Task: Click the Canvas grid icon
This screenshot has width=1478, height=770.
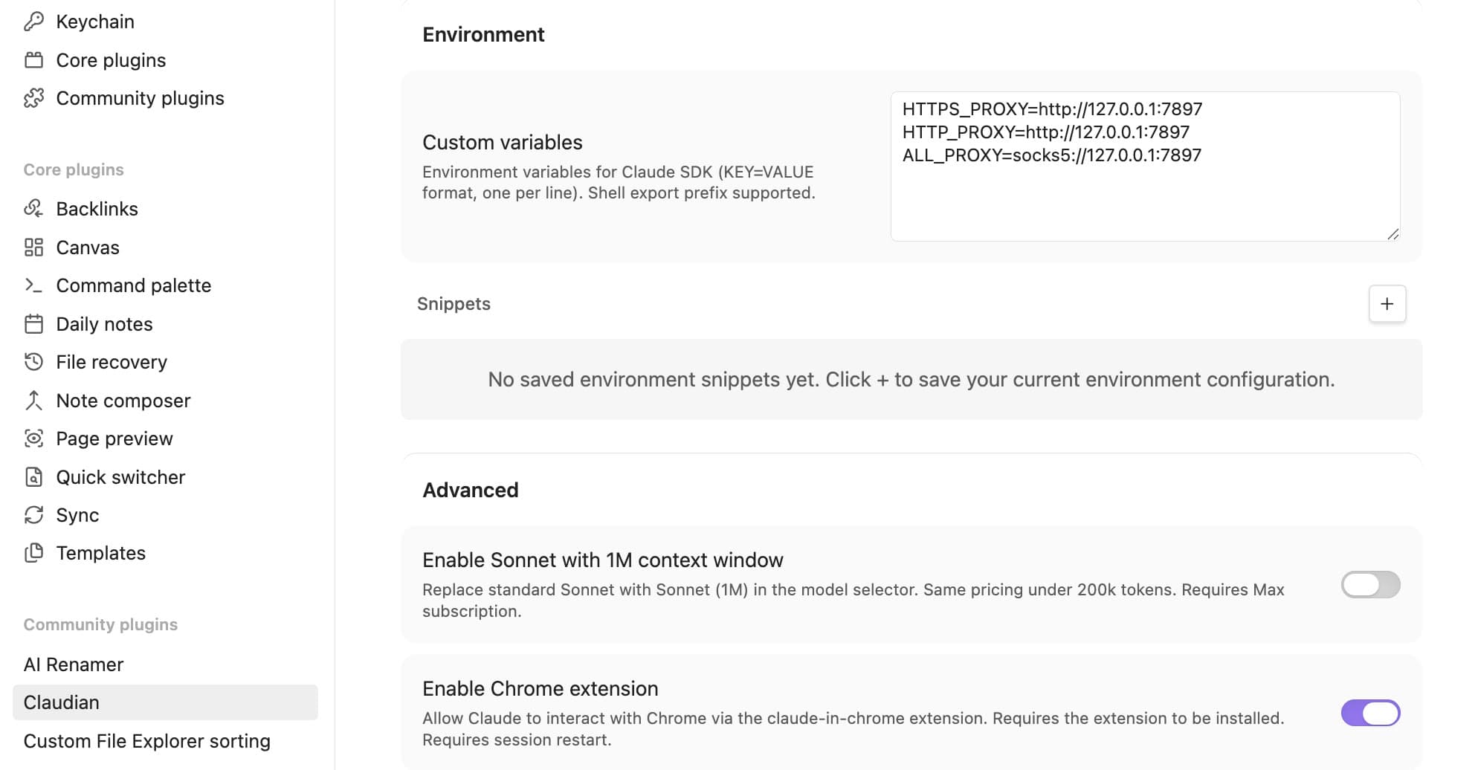Action: click(33, 247)
